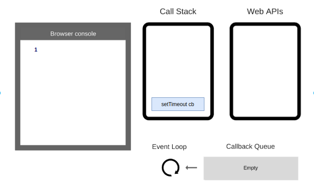Click the empty Web APIs container
The image size is (314, 186).
tap(265, 71)
